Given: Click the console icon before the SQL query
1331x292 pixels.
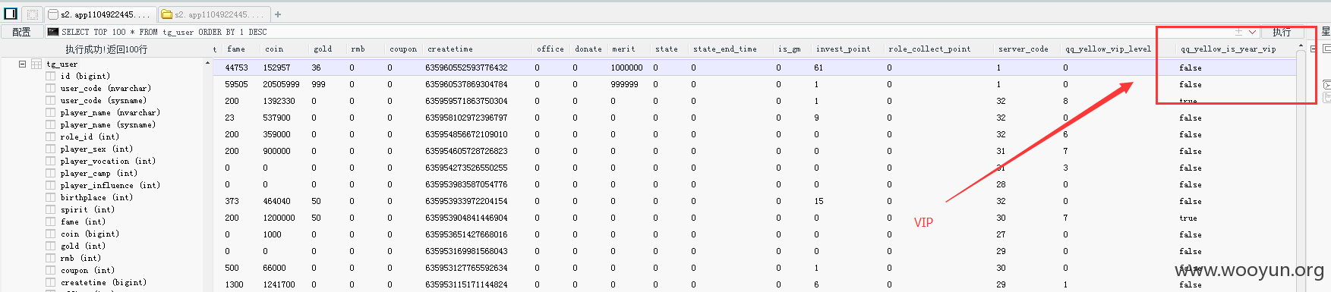Looking at the screenshot, I should 53,32.
